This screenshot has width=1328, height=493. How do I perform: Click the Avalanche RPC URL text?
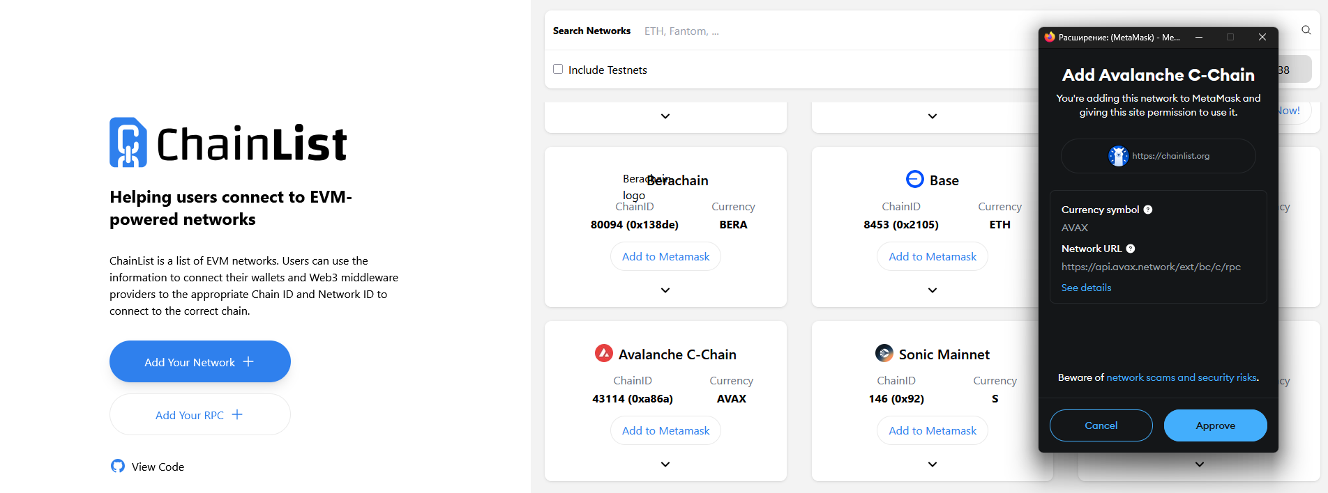point(1152,267)
